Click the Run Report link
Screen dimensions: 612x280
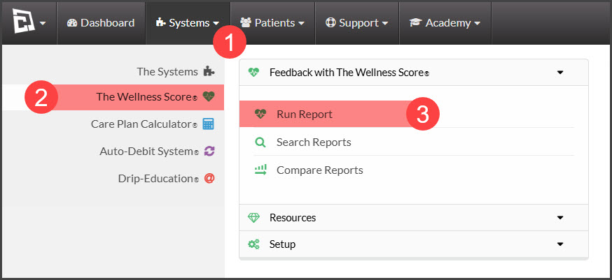[305, 114]
